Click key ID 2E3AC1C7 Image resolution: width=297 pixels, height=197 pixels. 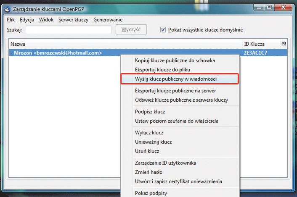tap(255, 53)
